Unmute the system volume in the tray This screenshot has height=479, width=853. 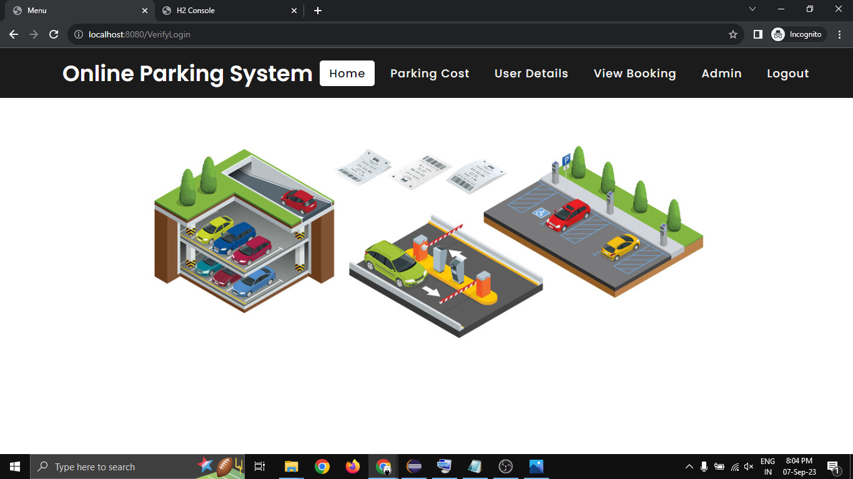(x=749, y=467)
